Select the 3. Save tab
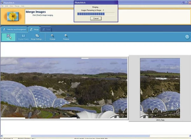 [x=46, y=29]
